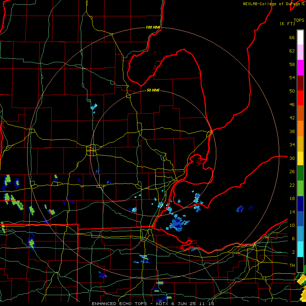The width and height of the screenshot is (306, 306).
Task: Select the dark red (maroon) legend swatch
Action: point(300,83)
